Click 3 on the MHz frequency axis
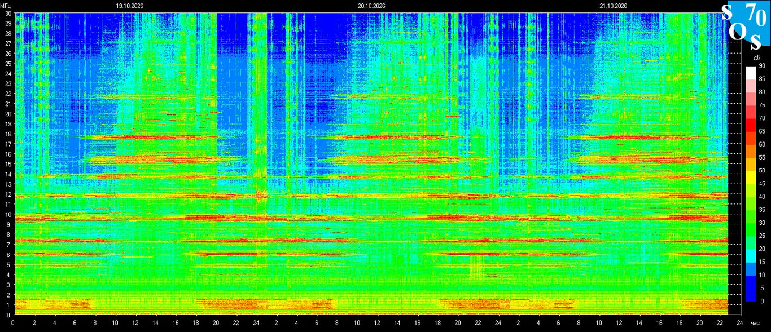Viewport: 771px width, 332px height. point(10,285)
